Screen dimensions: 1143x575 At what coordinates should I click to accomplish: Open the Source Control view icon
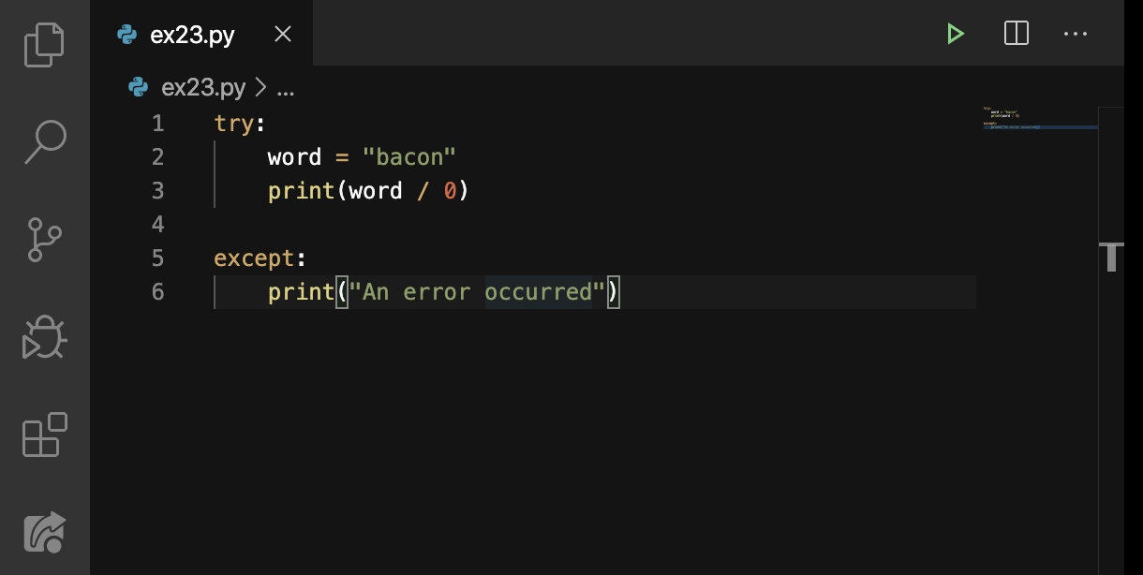44,240
